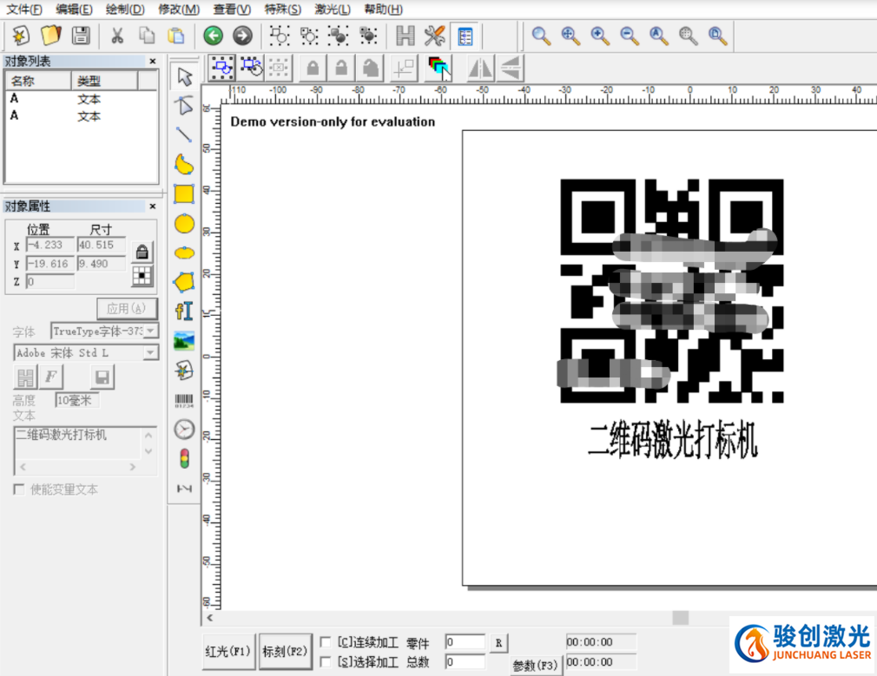Select the Text tool in left toolbar
877x676 pixels.
coord(183,310)
